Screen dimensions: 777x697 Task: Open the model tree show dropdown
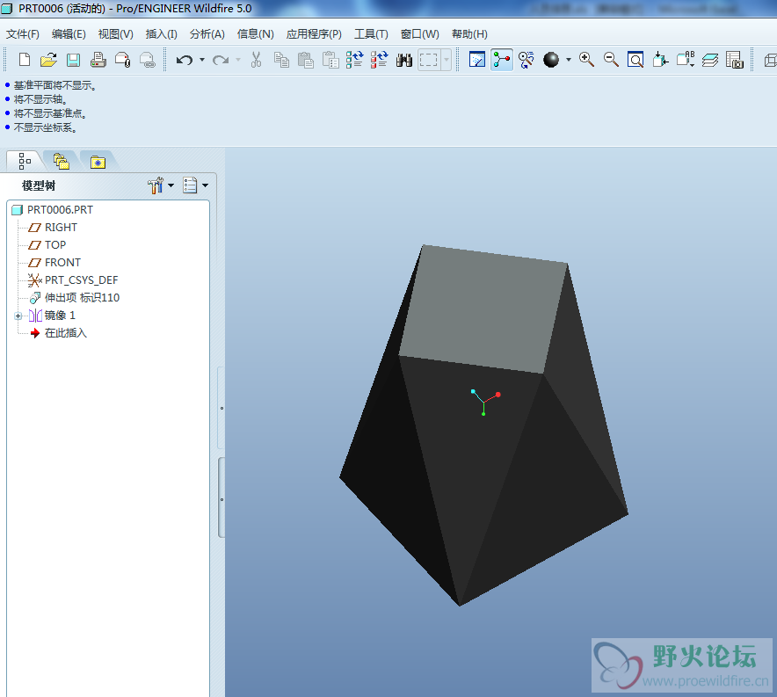click(195, 185)
